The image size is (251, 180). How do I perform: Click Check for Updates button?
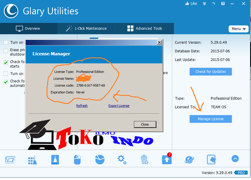click(x=211, y=72)
